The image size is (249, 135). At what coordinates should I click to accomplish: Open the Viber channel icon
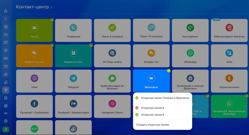pyautogui.click(x=34, y=78)
